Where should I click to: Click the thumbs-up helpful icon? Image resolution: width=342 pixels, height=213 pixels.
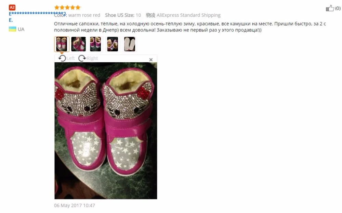pos(330,8)
